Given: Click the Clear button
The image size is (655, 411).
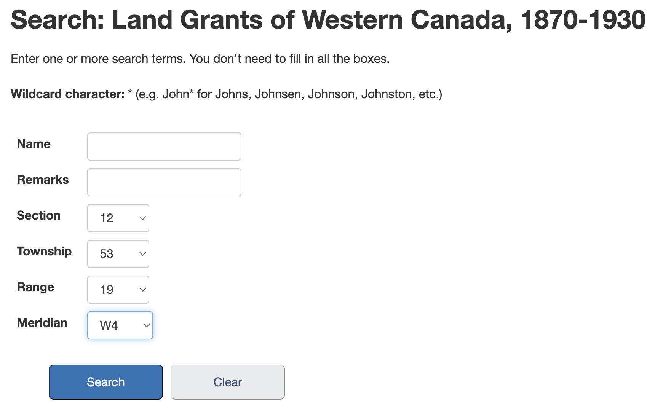Looking at the screenshot, I should (228, 382).
